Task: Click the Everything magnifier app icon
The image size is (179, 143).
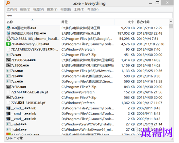Action: coord(8,3)
